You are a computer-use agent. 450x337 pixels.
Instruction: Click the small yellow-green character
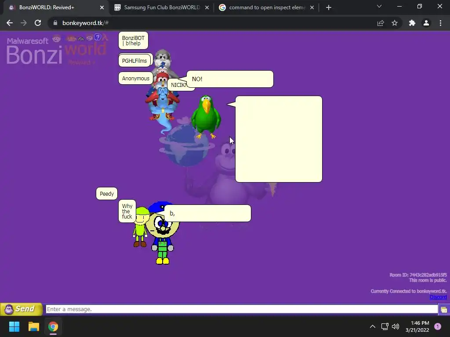[140, 228]
